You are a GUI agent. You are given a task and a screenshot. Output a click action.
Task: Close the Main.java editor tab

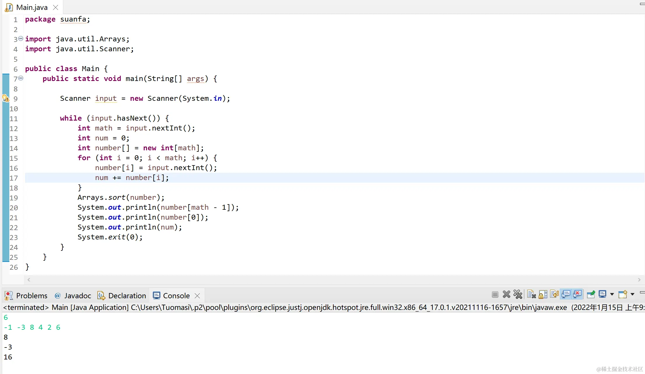pyautogui.click(x=56, y=8)
